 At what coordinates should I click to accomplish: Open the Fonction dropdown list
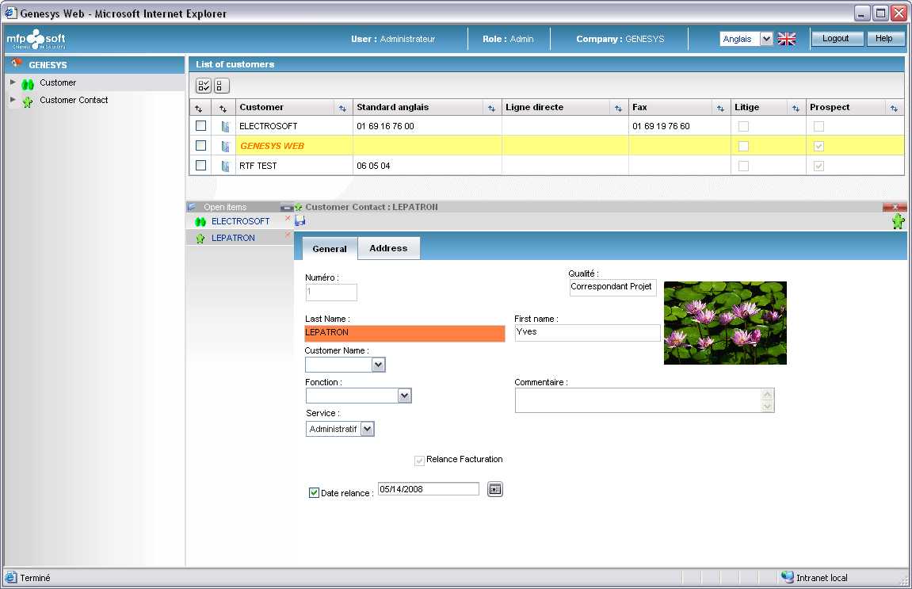pos(404,396)
